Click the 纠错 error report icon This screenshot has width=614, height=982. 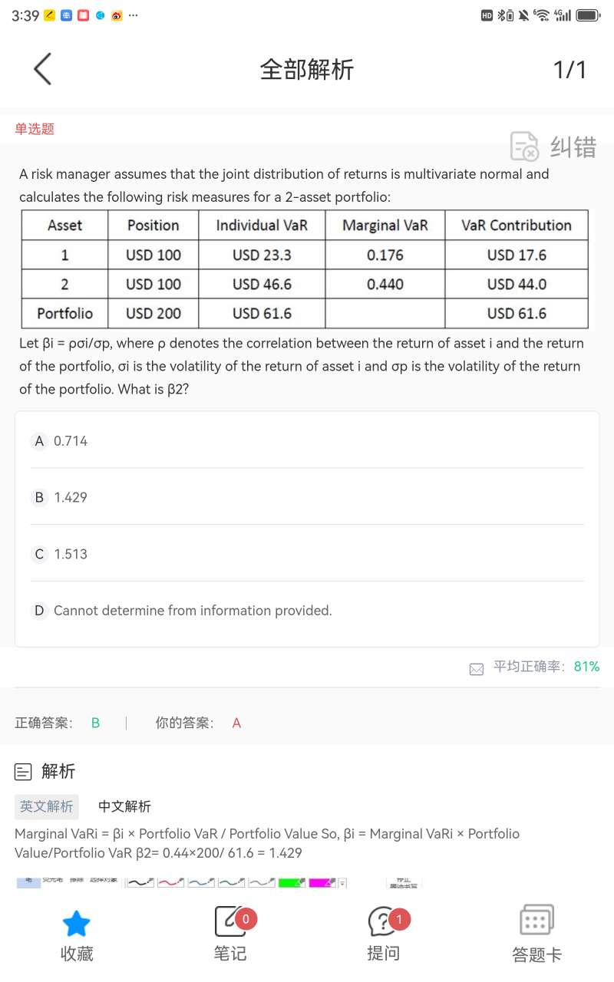526,146
